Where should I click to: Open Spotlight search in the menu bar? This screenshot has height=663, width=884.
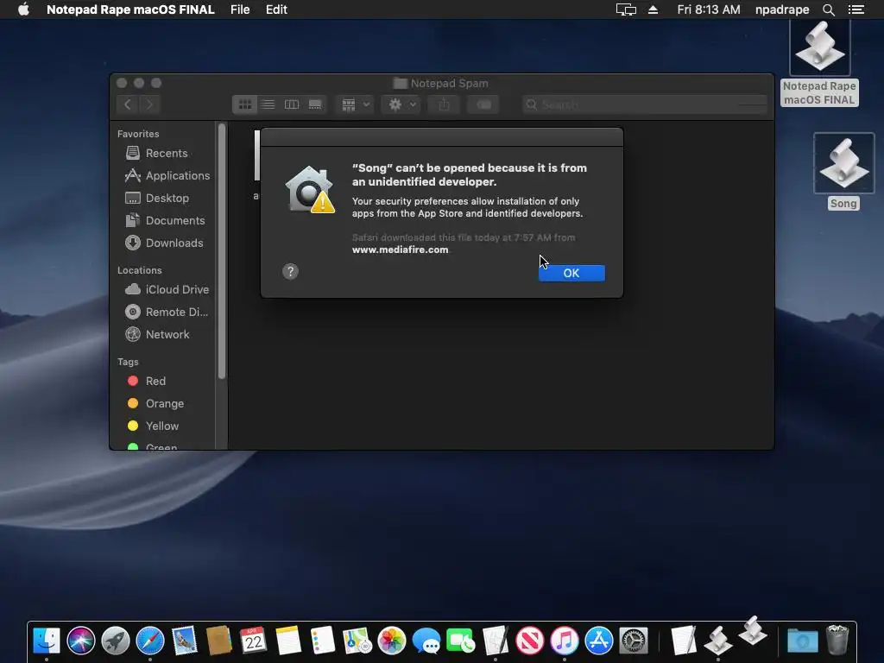828,9
